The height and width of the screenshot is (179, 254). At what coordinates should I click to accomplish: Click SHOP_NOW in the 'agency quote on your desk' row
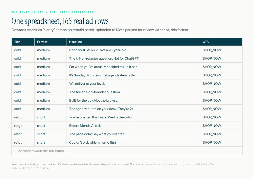tap(212, 109)
